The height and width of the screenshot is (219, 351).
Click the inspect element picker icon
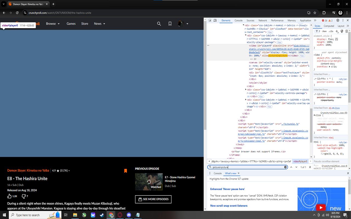point(210,21)
